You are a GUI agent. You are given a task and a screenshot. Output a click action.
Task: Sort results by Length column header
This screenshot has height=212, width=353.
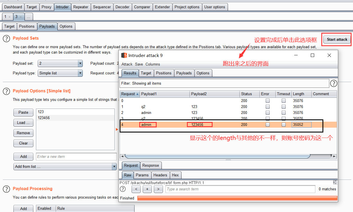point(301,94)
